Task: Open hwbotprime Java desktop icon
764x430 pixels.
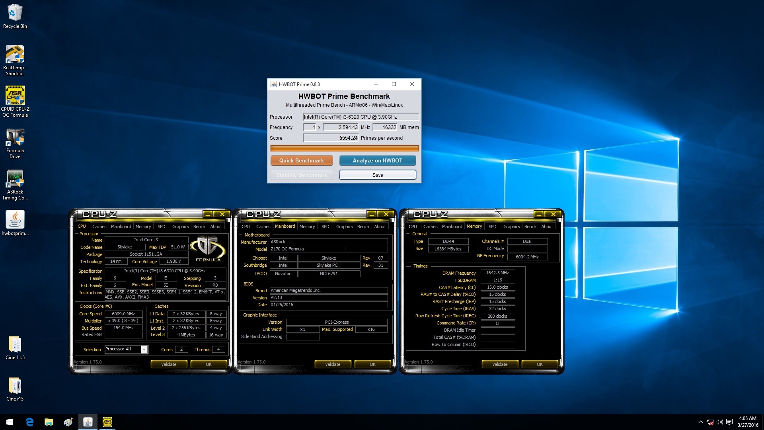Action: [15, 223]
